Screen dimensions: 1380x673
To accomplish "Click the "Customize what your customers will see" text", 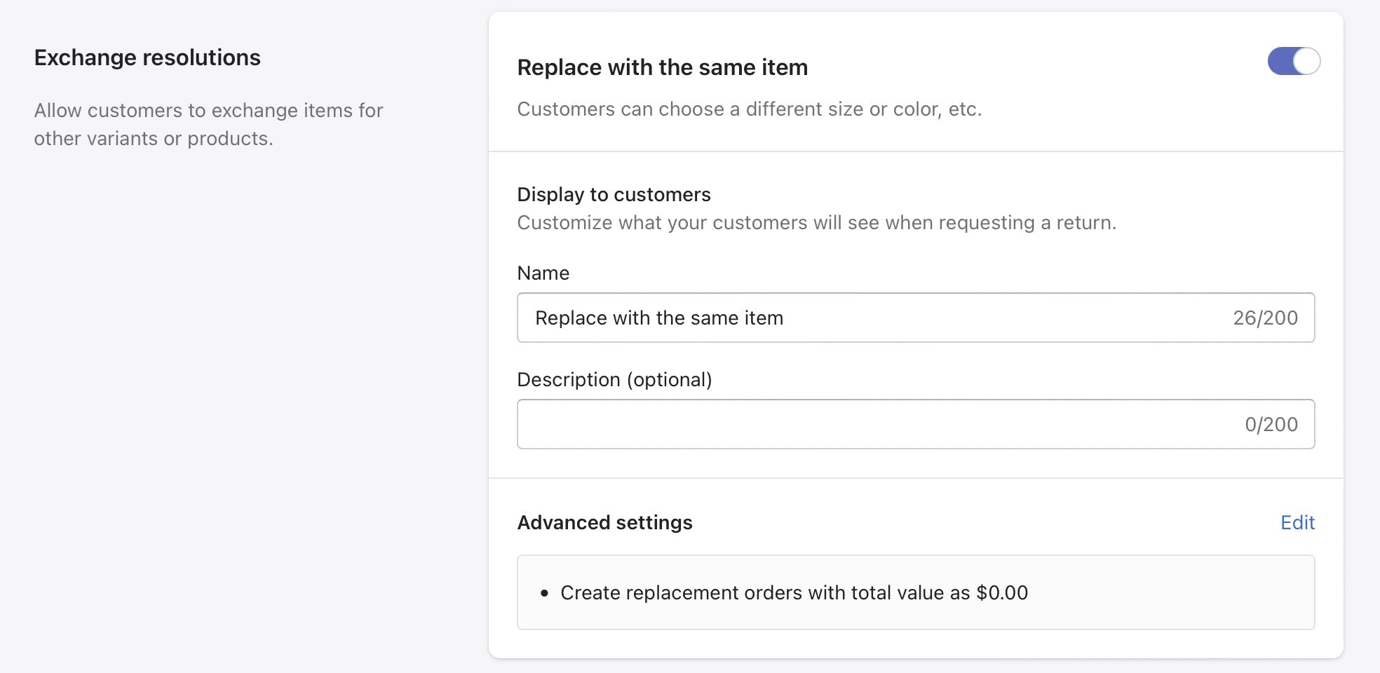I will tap(816, 223).
